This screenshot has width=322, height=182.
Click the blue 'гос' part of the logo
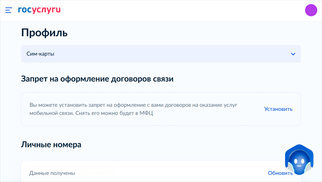coord(25,10)
